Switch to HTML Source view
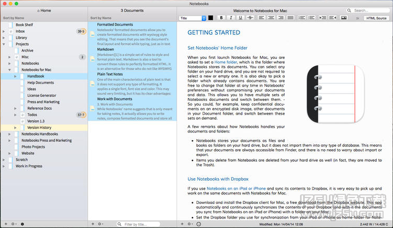This screenshot has height=228, width=393. click(376, 18)
